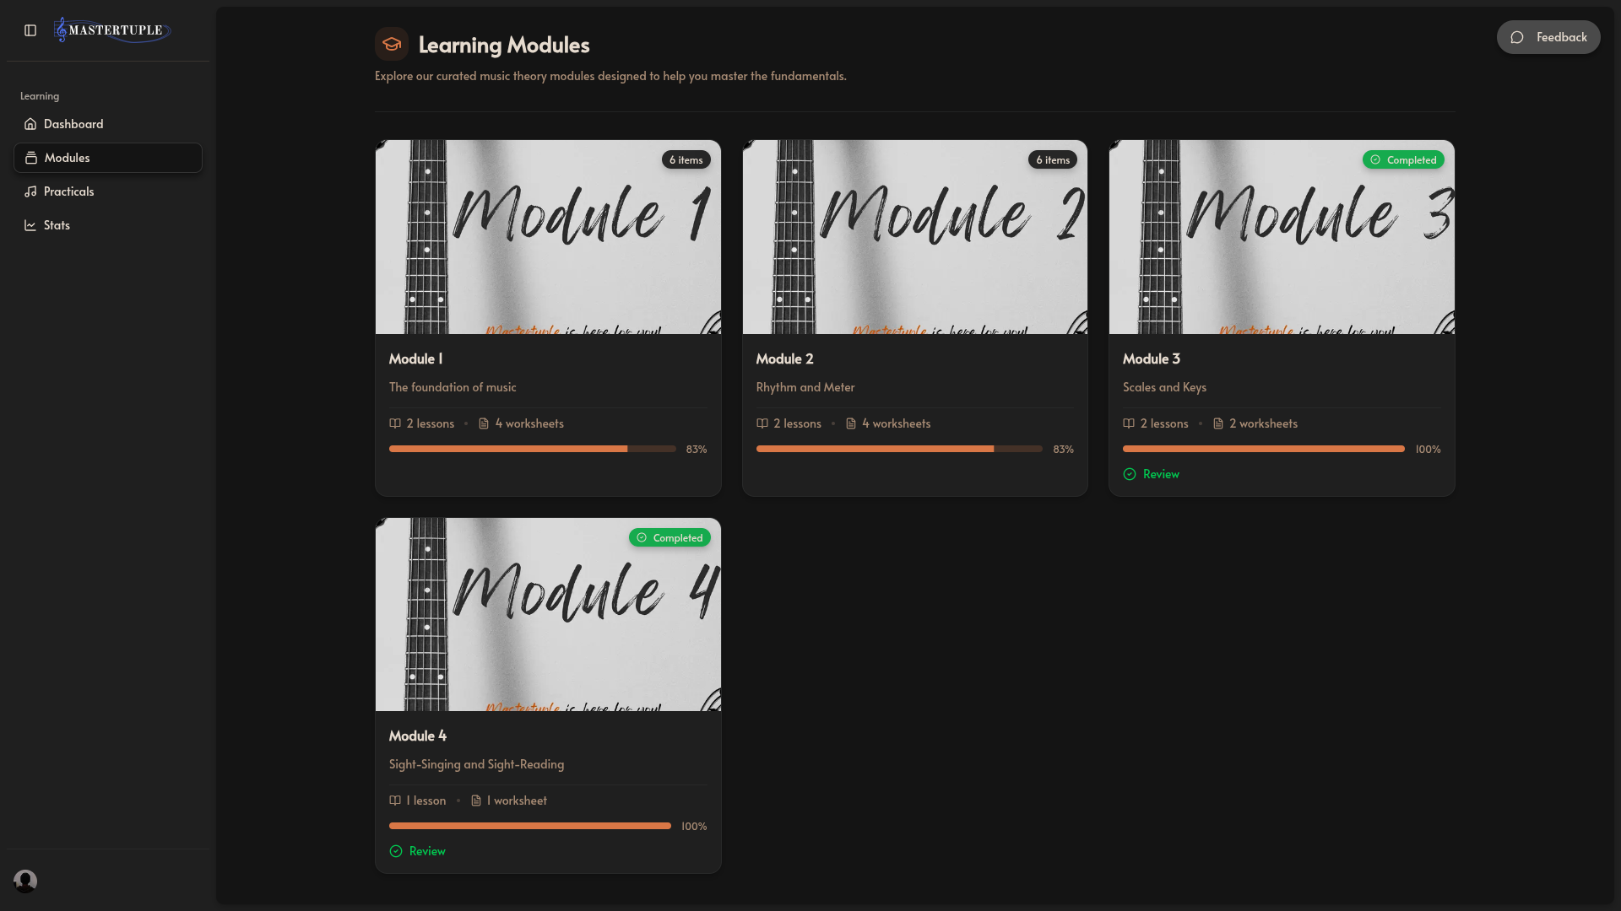Click the Stats chart icon
This screenshot has width=1621, height=911.
coord(30,225)
